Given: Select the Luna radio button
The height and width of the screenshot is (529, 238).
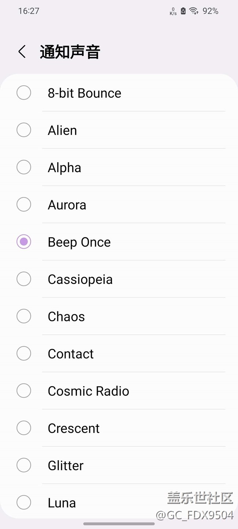Looking at the screenshot, I should [x=24, y=503].
